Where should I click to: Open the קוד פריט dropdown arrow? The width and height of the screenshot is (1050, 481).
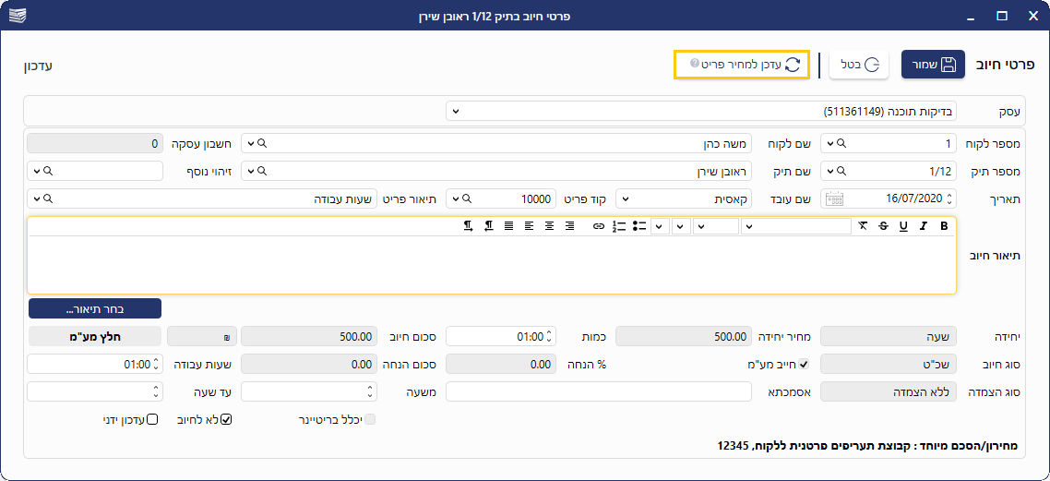tap(454, 198)
